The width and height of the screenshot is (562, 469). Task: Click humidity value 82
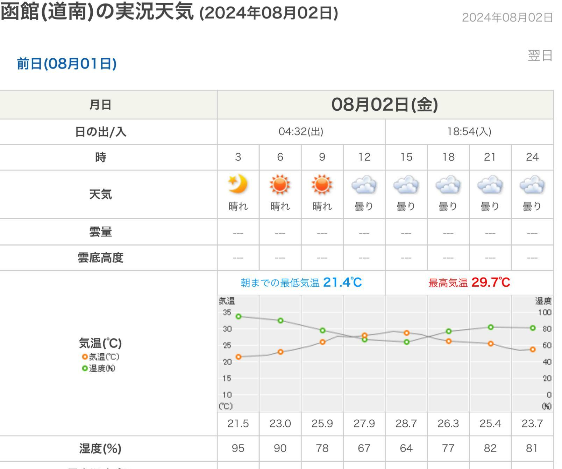[490, 448]
